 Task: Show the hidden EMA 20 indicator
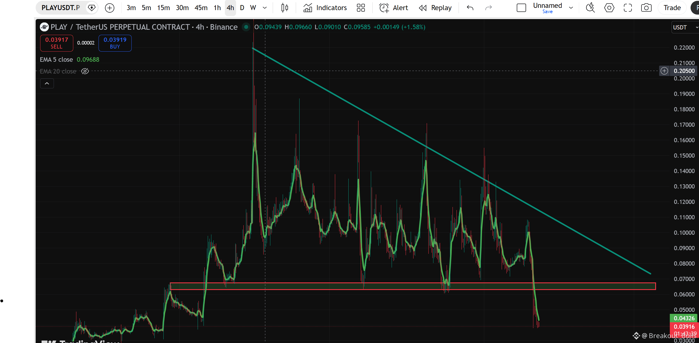pos(85,71)
